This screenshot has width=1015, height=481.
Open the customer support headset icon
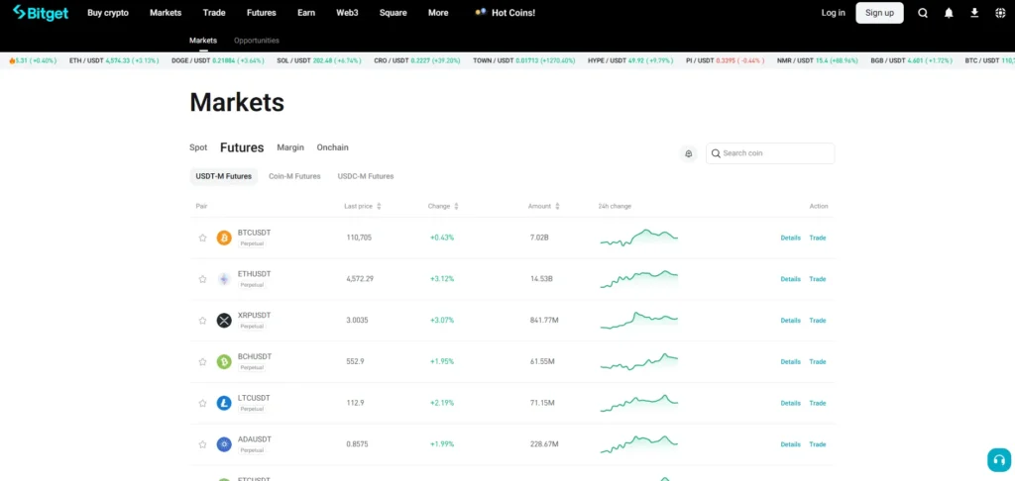(999, 459)
